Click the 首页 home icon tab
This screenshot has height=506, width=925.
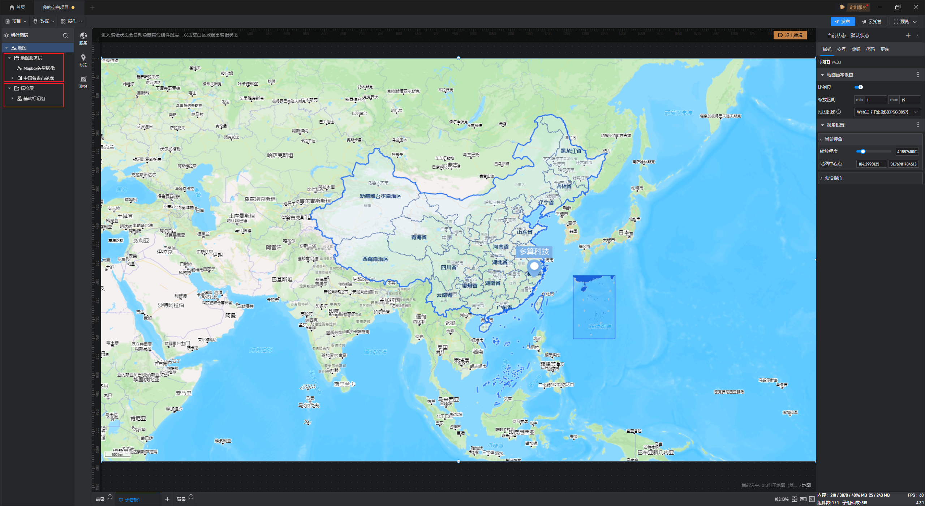tap(17, 7)
